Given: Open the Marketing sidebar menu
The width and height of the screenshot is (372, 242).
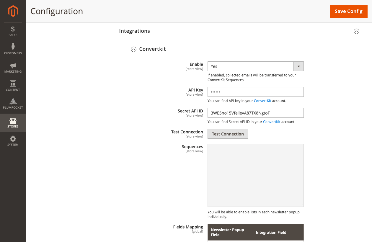Looking at the screenshot, I should coord(13,67).
